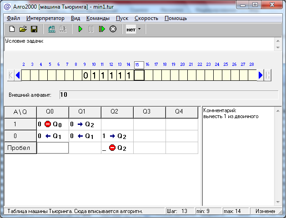Open the Команды menu
This screenshot has height=218, width=286.
(x=98, y=18)
